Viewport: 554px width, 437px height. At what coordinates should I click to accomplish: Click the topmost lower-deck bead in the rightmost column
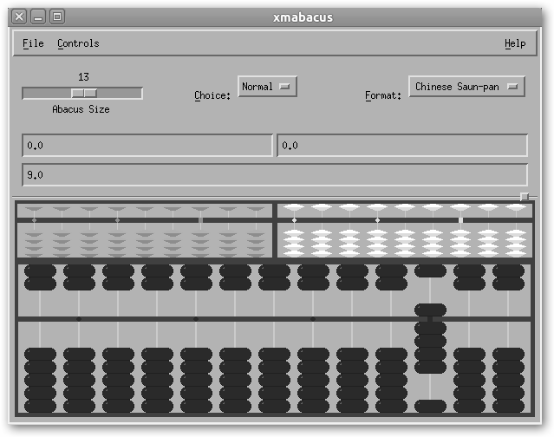[x=509, y=354]
